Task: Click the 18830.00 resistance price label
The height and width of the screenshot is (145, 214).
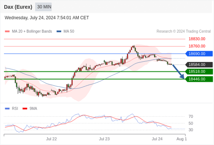Action: [x=197, y=39]
